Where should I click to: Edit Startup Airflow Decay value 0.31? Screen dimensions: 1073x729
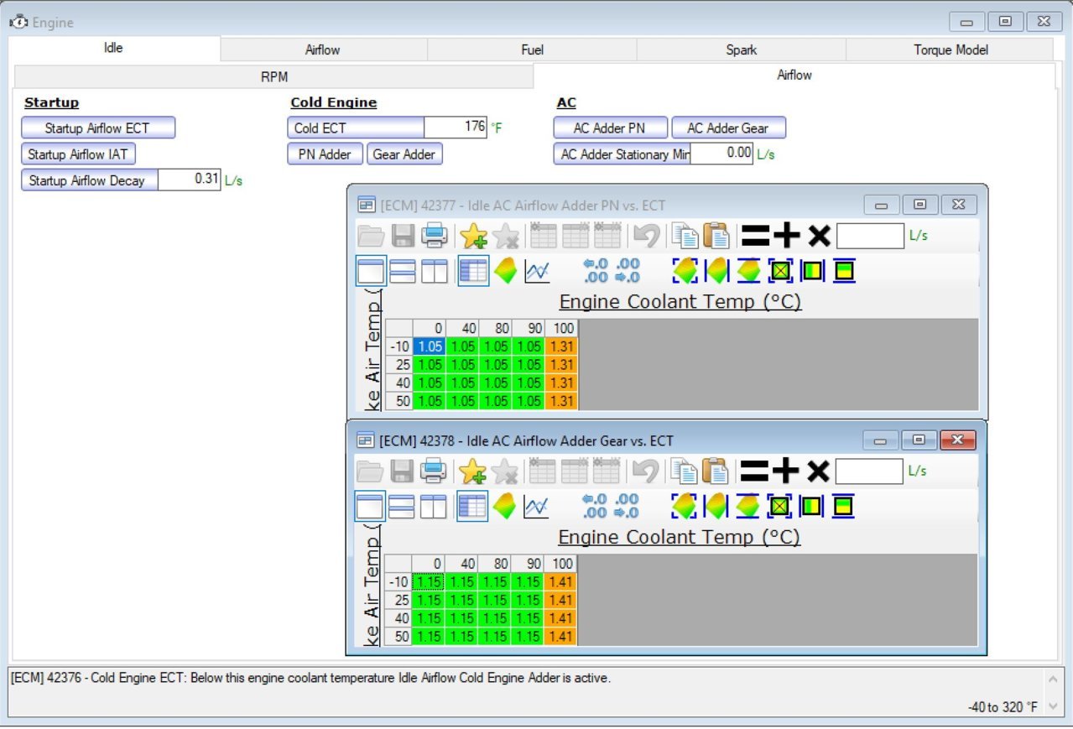click(x=190, y=180)
